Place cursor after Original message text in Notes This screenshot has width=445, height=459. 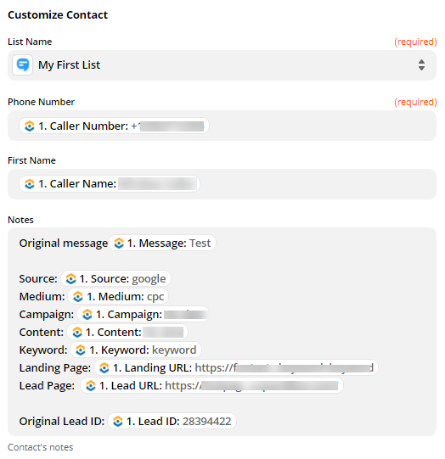(108, 243)
